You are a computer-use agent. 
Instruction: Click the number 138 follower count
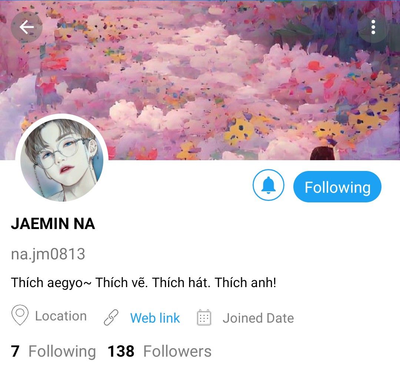tap(121, 351)
